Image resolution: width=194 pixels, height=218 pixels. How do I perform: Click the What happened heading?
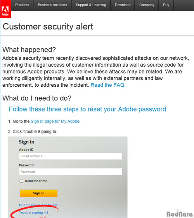(29, 50)
